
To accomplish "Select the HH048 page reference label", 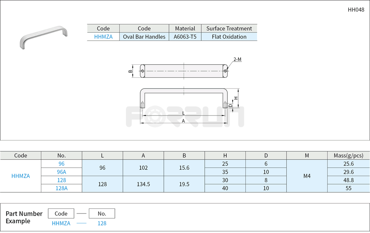I will point(355,10).
